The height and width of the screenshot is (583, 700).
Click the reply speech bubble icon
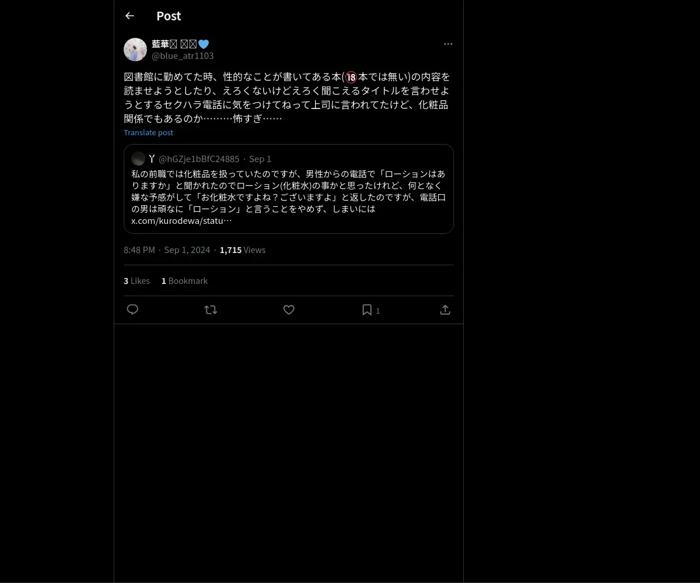tap(132, 310)
